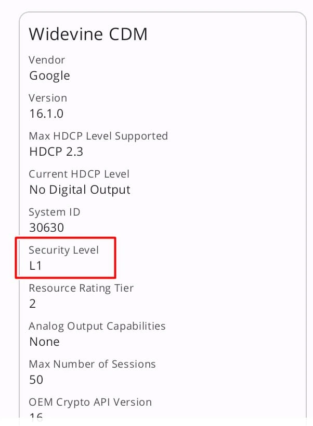313x426 pixels.
Task: Select the Vendor label
Action: [47, 60]
